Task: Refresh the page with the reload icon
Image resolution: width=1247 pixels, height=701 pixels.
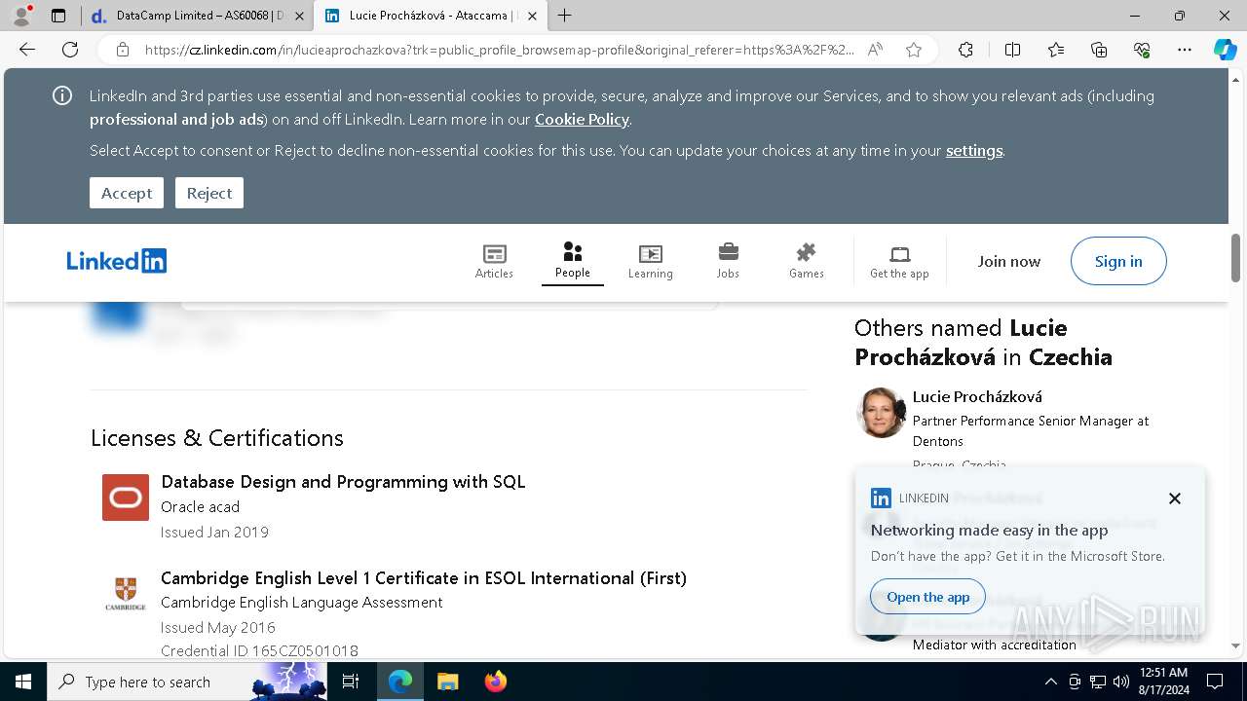Action: click(x=70, y=50)
